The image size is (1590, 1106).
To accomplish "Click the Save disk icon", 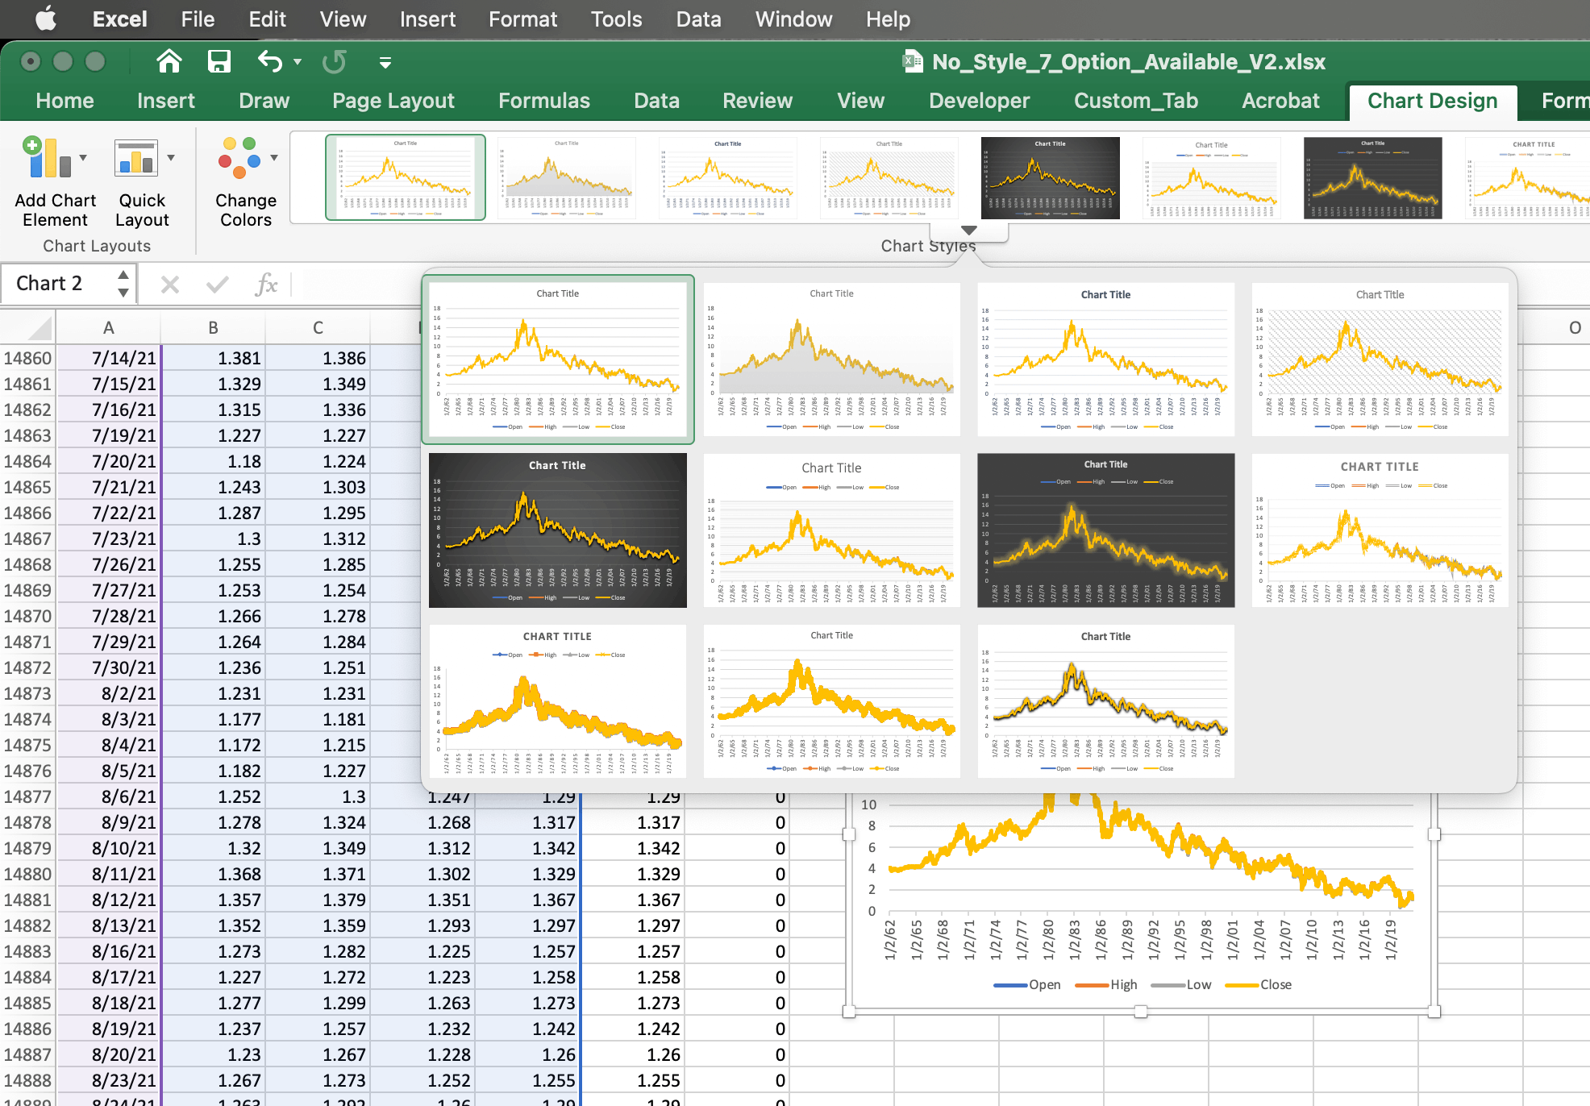I will pyautogui.click(x=219, y=61).
